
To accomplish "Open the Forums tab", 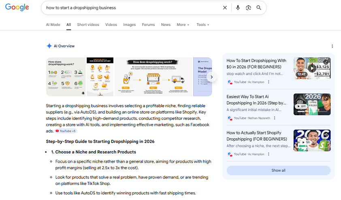I will [x=148, y=25].
